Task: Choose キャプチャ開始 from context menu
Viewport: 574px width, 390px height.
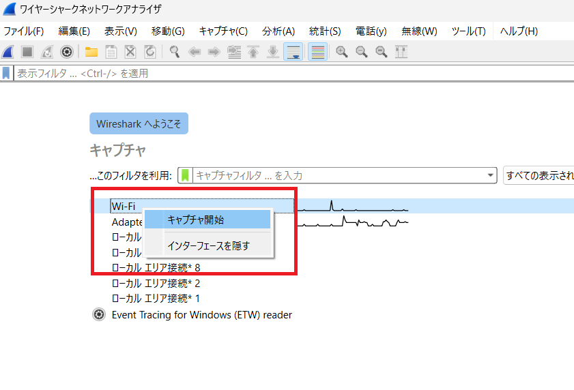Action: (x=207, y=220)
